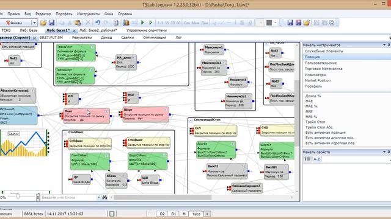This screenshot has width=391, height=219.
Task: Click the last icon in the right toolbar group
Action: [x=332, y=23]
